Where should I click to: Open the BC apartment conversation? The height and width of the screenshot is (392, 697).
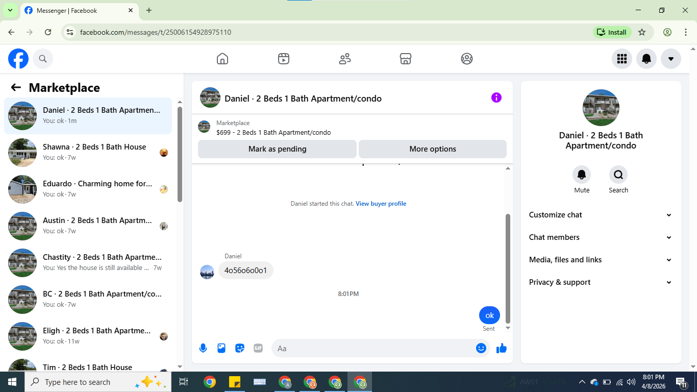pos(88,300)
